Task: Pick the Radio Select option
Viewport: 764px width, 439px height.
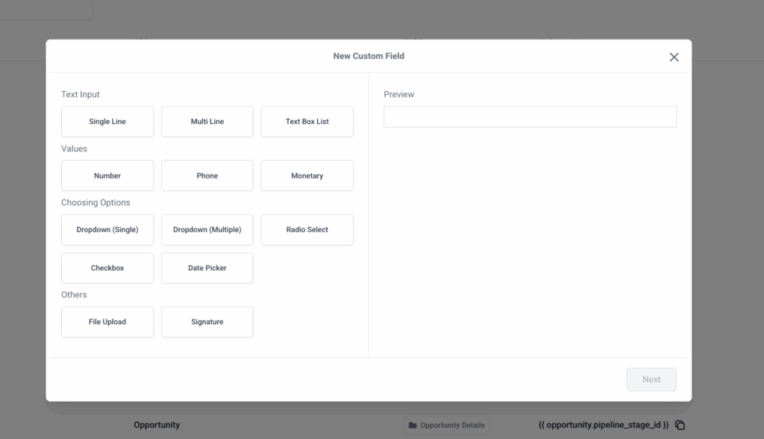Action: pyautogui.click(x=307, y=230)
